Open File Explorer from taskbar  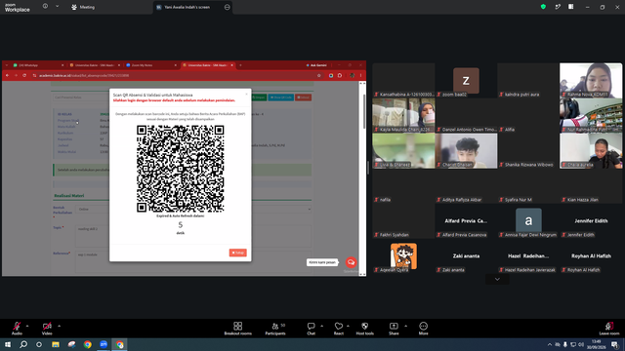point(56,344)
